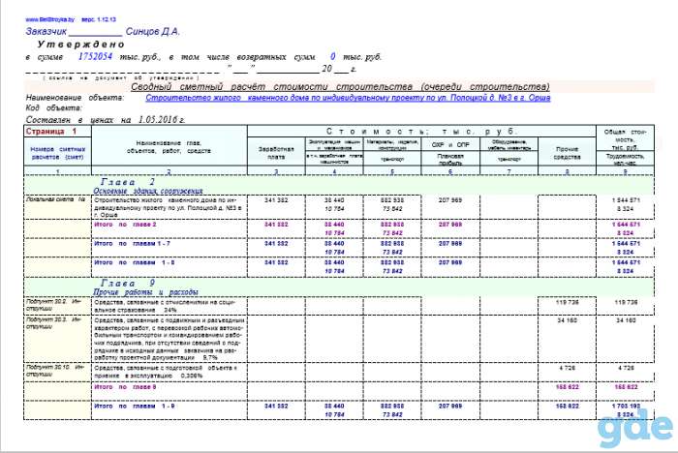This screenshot has width=678, height=453.
Task: Select the Итого по главе 9 label
Action: [x=125, y=387]
